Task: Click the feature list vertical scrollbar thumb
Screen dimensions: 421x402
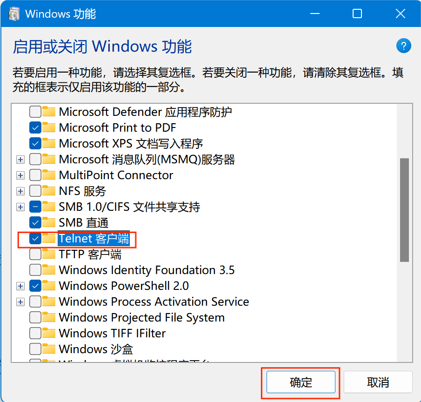Action: pyautogui.click(x=404, y=210)
